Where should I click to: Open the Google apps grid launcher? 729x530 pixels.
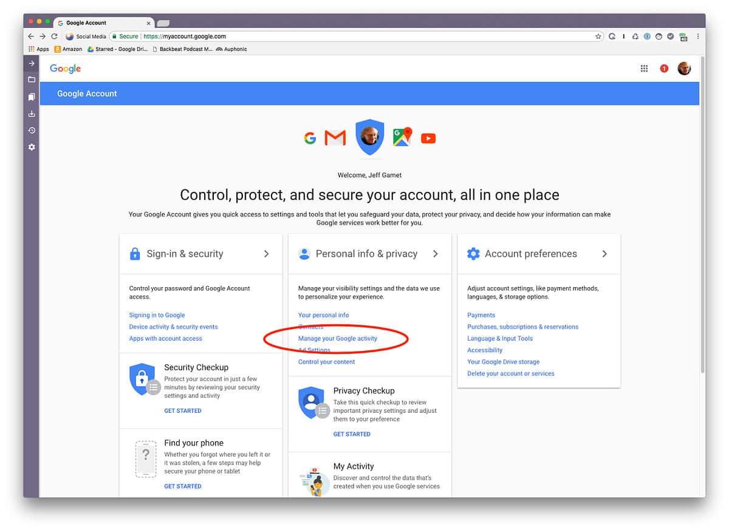pos(645,69)
